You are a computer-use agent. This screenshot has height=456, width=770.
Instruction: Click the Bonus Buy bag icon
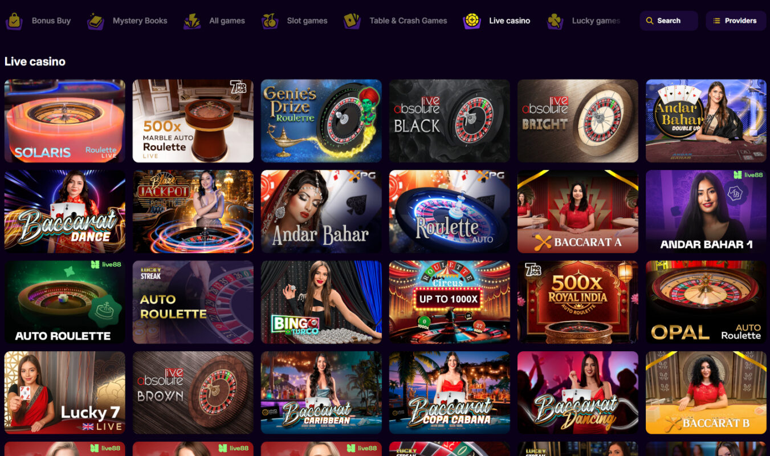(x=14, y=21)
